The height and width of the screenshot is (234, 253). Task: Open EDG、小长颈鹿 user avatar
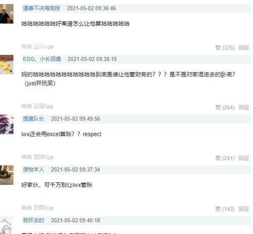[x=7, y=65]
